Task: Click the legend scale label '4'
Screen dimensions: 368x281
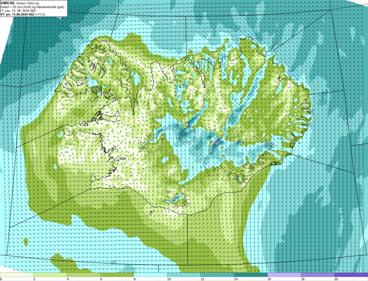Action: 68,279
